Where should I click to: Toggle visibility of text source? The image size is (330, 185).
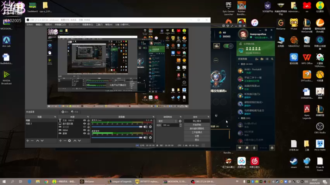(85, 120)
